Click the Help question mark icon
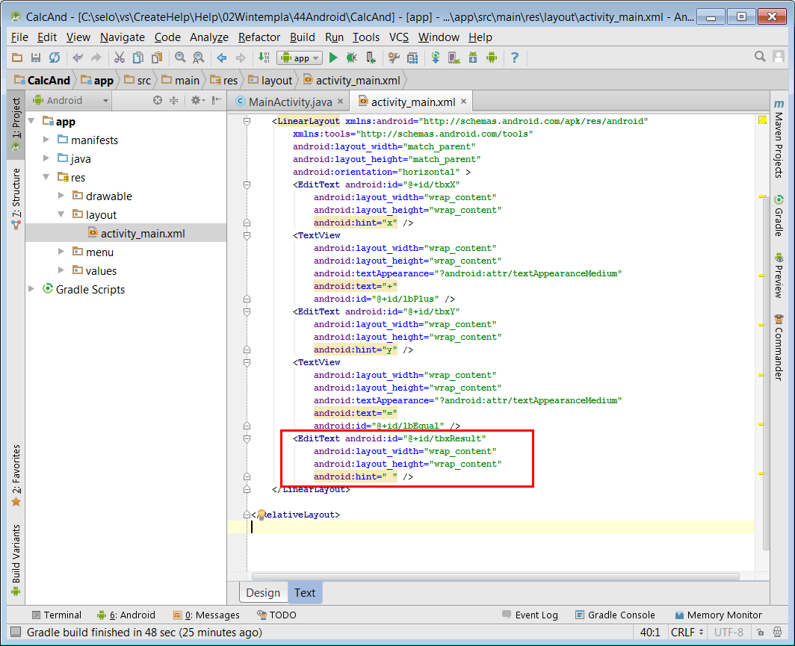The height and width of the screenshot is (646, 795). click(515, 58)
